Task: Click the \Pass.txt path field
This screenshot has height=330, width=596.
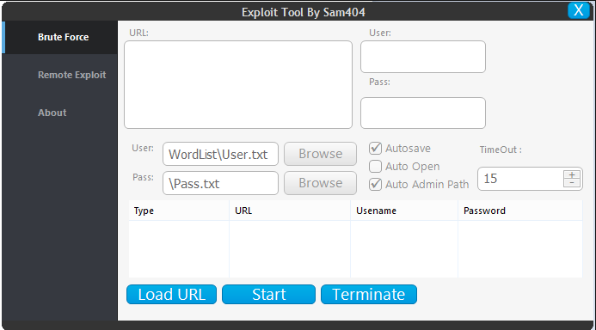Action: pyautogui.click(x=220, y=183)
